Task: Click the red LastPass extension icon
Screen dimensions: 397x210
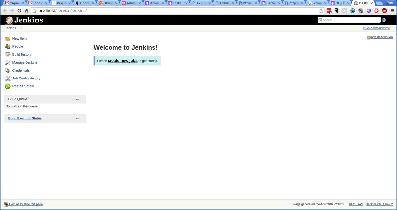Action: pos(329,11)
